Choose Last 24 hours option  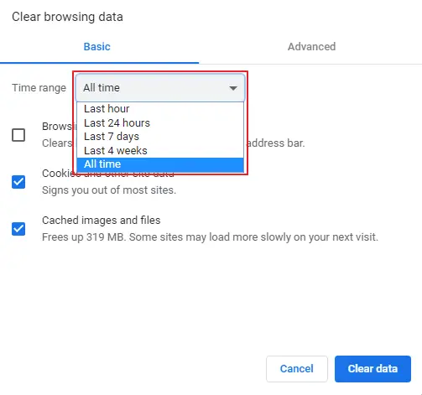pos(160,122)
